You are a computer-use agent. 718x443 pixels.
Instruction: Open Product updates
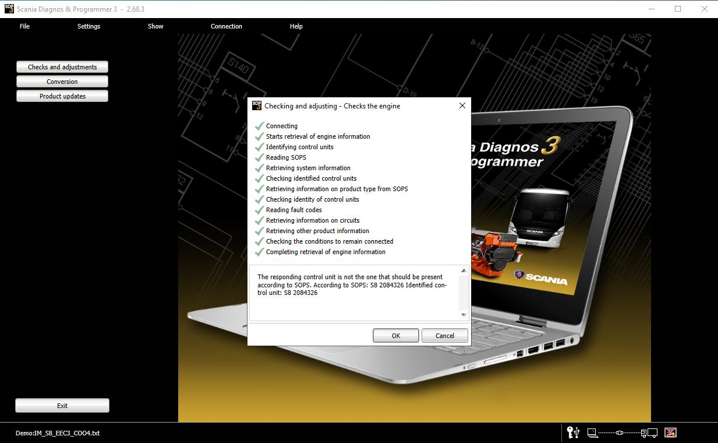[x=62, y=96]
